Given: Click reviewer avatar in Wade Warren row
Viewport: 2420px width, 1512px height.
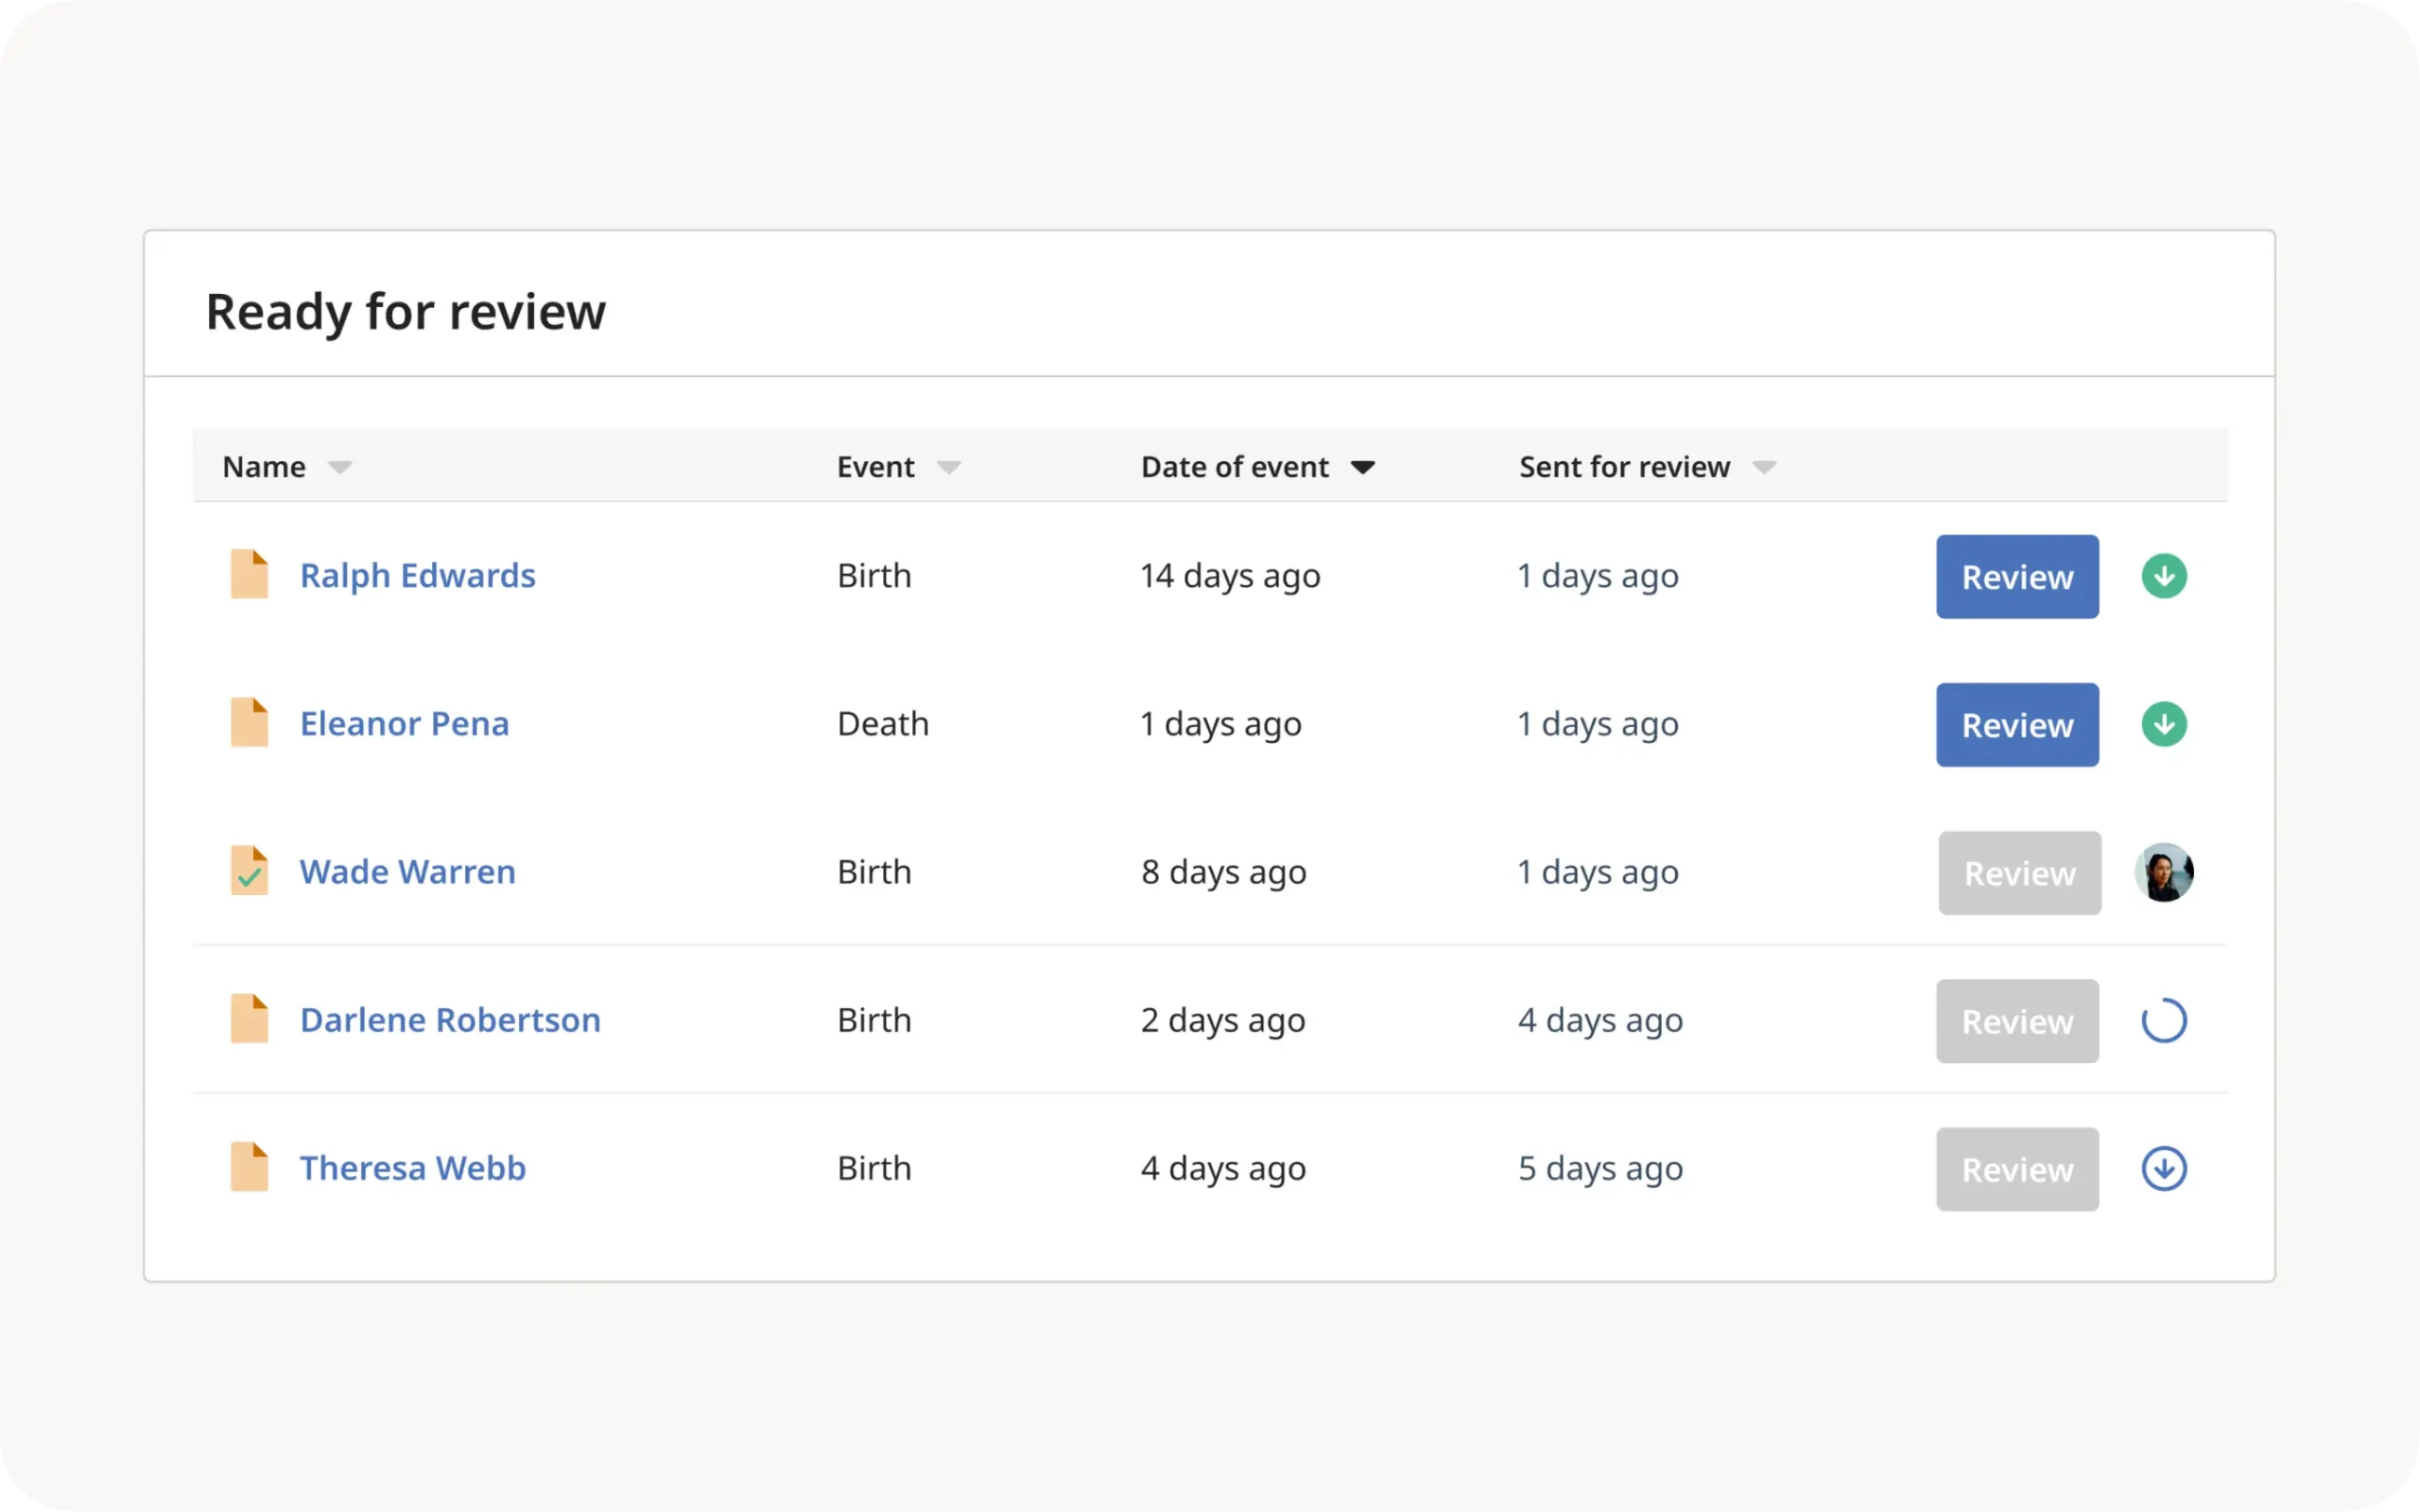Looking at the screenshot, I should 2163,872.
